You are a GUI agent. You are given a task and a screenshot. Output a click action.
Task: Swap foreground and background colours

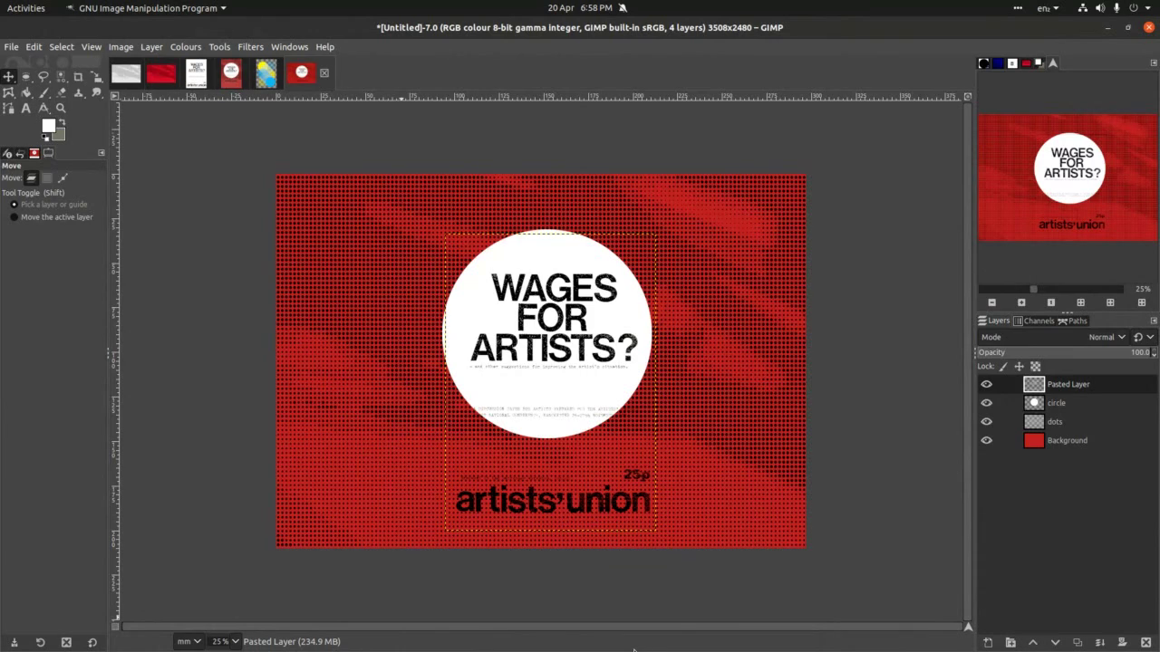point(63,122)
